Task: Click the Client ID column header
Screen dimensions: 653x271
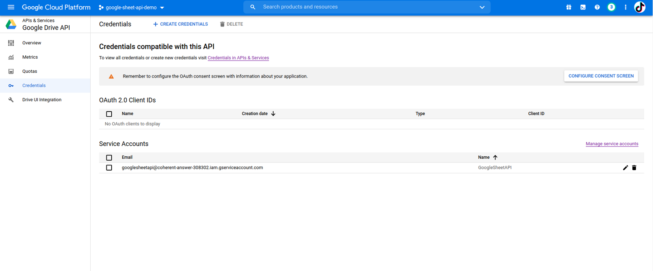Action: point(536,114)
